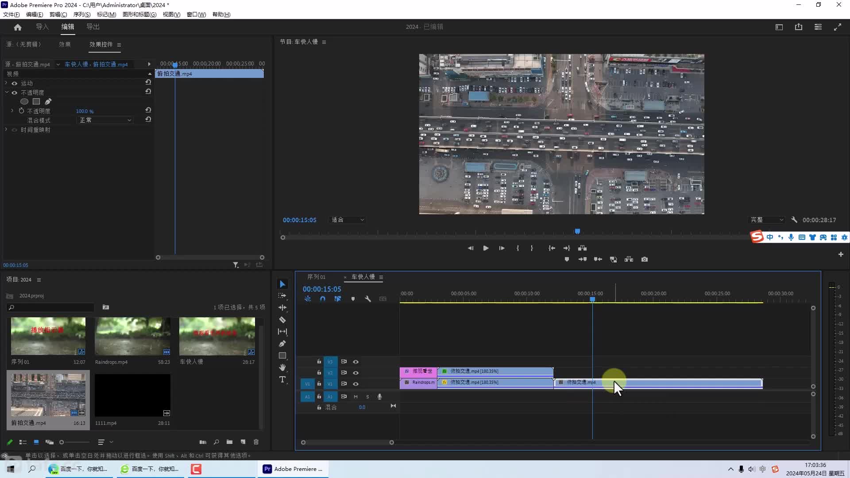The width and height of the screenshot is (850, 478).
Task: Step forward one frame
Action: tap(502, 248)
